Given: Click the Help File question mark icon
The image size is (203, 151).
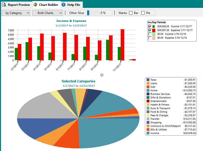Looking at the screenshot, I should (x=64, y=5).
